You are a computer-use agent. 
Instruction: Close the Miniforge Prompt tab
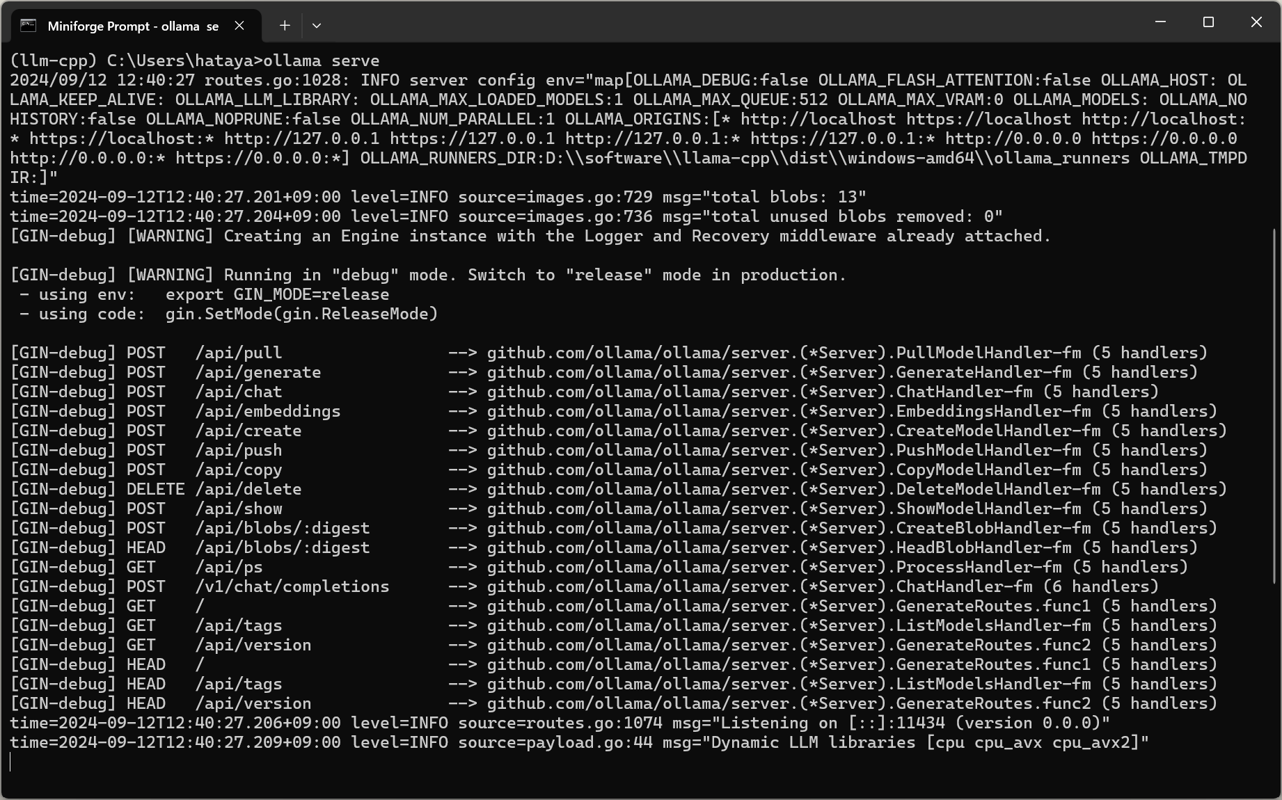(x=239, y=26)
